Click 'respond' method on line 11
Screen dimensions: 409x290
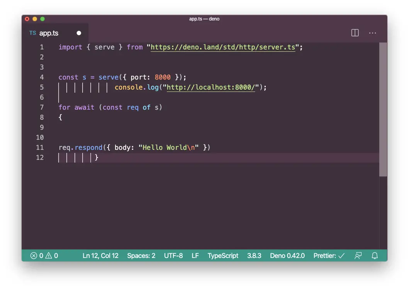click(x=88, y=148)
